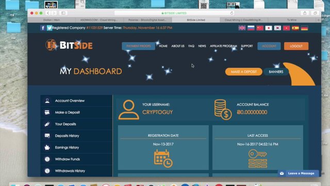Screen dimensions: 330x186
Task: Toggle the Safari sidebar button
Action: 63,13
